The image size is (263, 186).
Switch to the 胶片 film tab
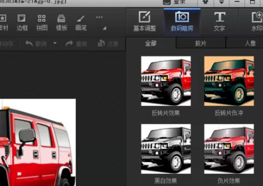(201, 43)
